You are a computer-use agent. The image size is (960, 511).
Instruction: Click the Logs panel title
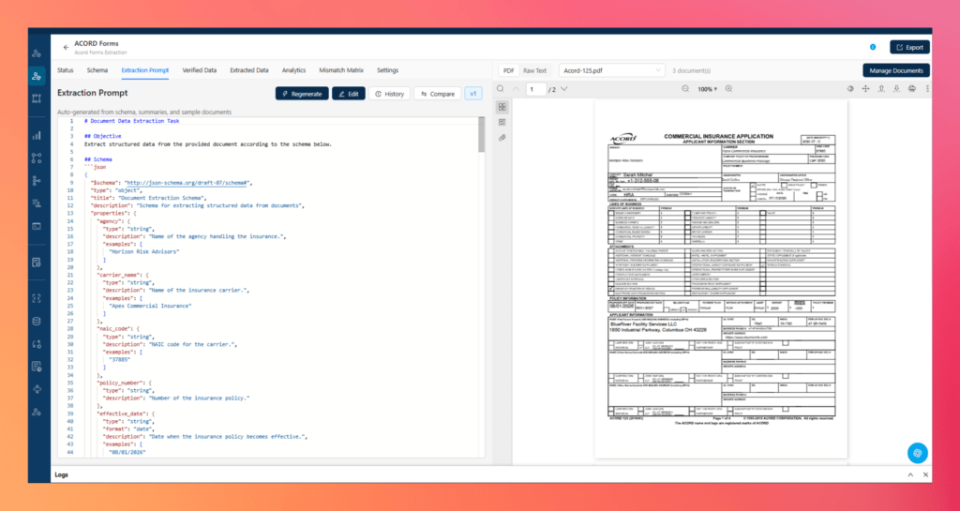(x=61, y=474)
